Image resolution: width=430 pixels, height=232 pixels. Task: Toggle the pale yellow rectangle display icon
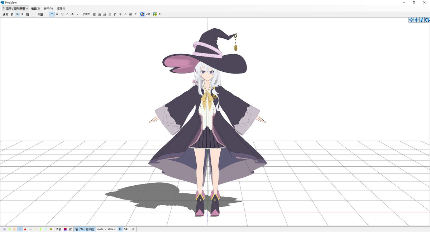tap(35, 229)
